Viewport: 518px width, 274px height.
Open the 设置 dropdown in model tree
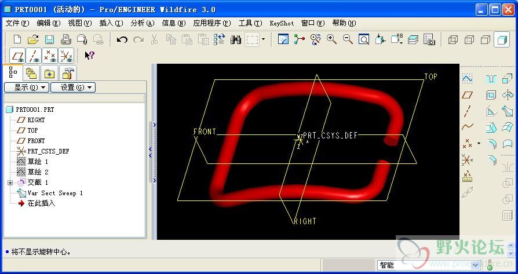73,87
